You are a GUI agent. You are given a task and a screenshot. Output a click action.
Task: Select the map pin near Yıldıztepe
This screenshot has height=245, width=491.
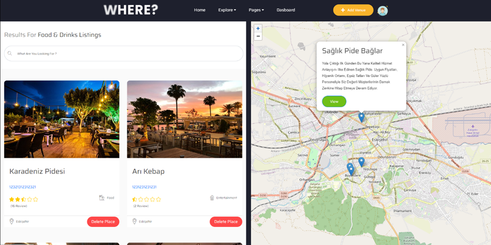click(x=361, y=162)
